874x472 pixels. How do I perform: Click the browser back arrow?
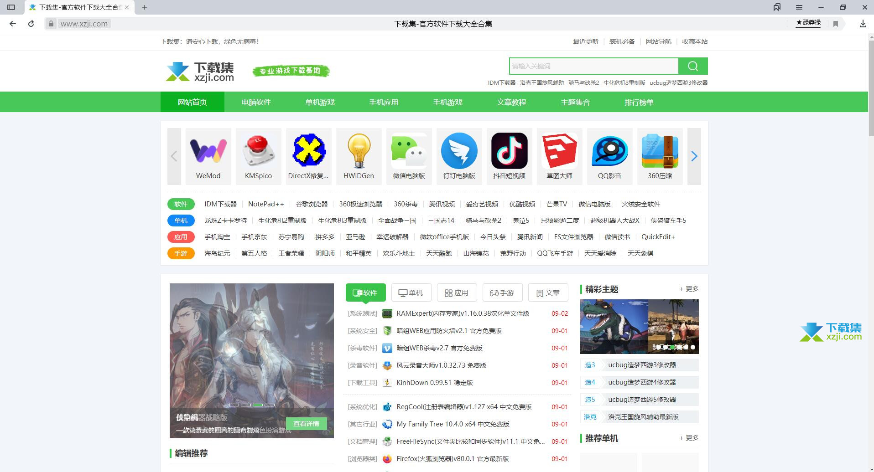pyautogui.click(x=13, y=24)
